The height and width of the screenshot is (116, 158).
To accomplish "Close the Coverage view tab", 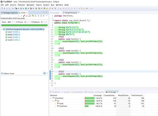I will point(118,92).
